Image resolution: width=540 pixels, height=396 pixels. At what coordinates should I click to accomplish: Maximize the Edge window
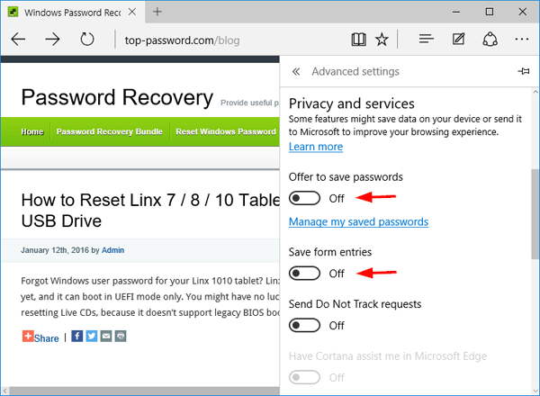490,12
